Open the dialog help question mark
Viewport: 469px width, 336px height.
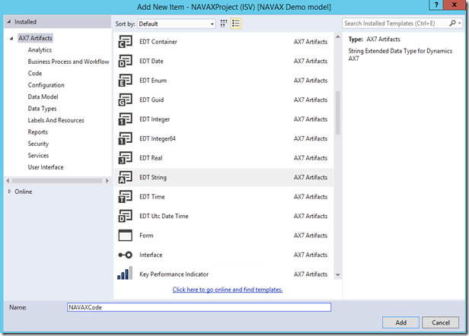click(436, 5)
